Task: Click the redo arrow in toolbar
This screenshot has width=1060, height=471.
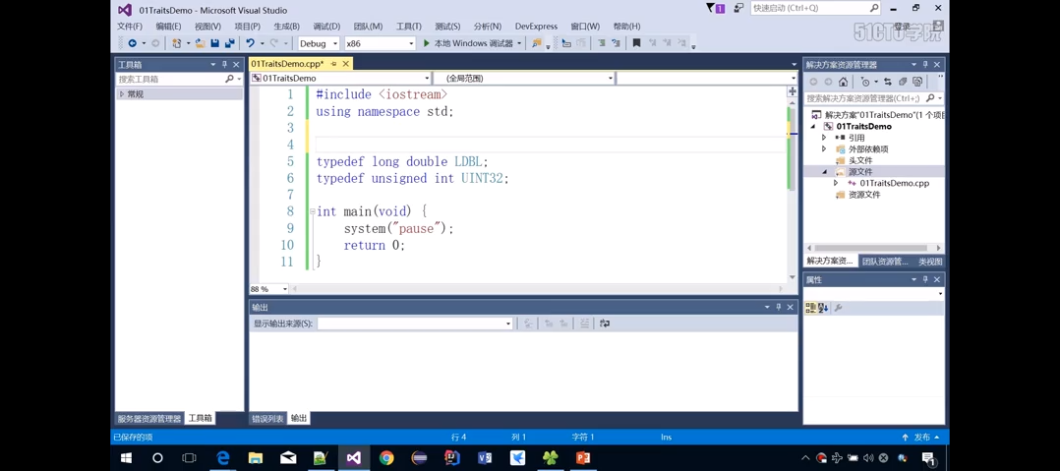Action: point(273,43)
